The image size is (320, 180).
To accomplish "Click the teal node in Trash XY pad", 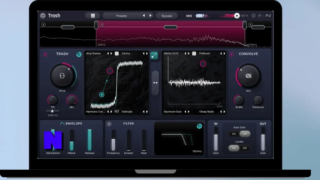I will click(102, 95).
